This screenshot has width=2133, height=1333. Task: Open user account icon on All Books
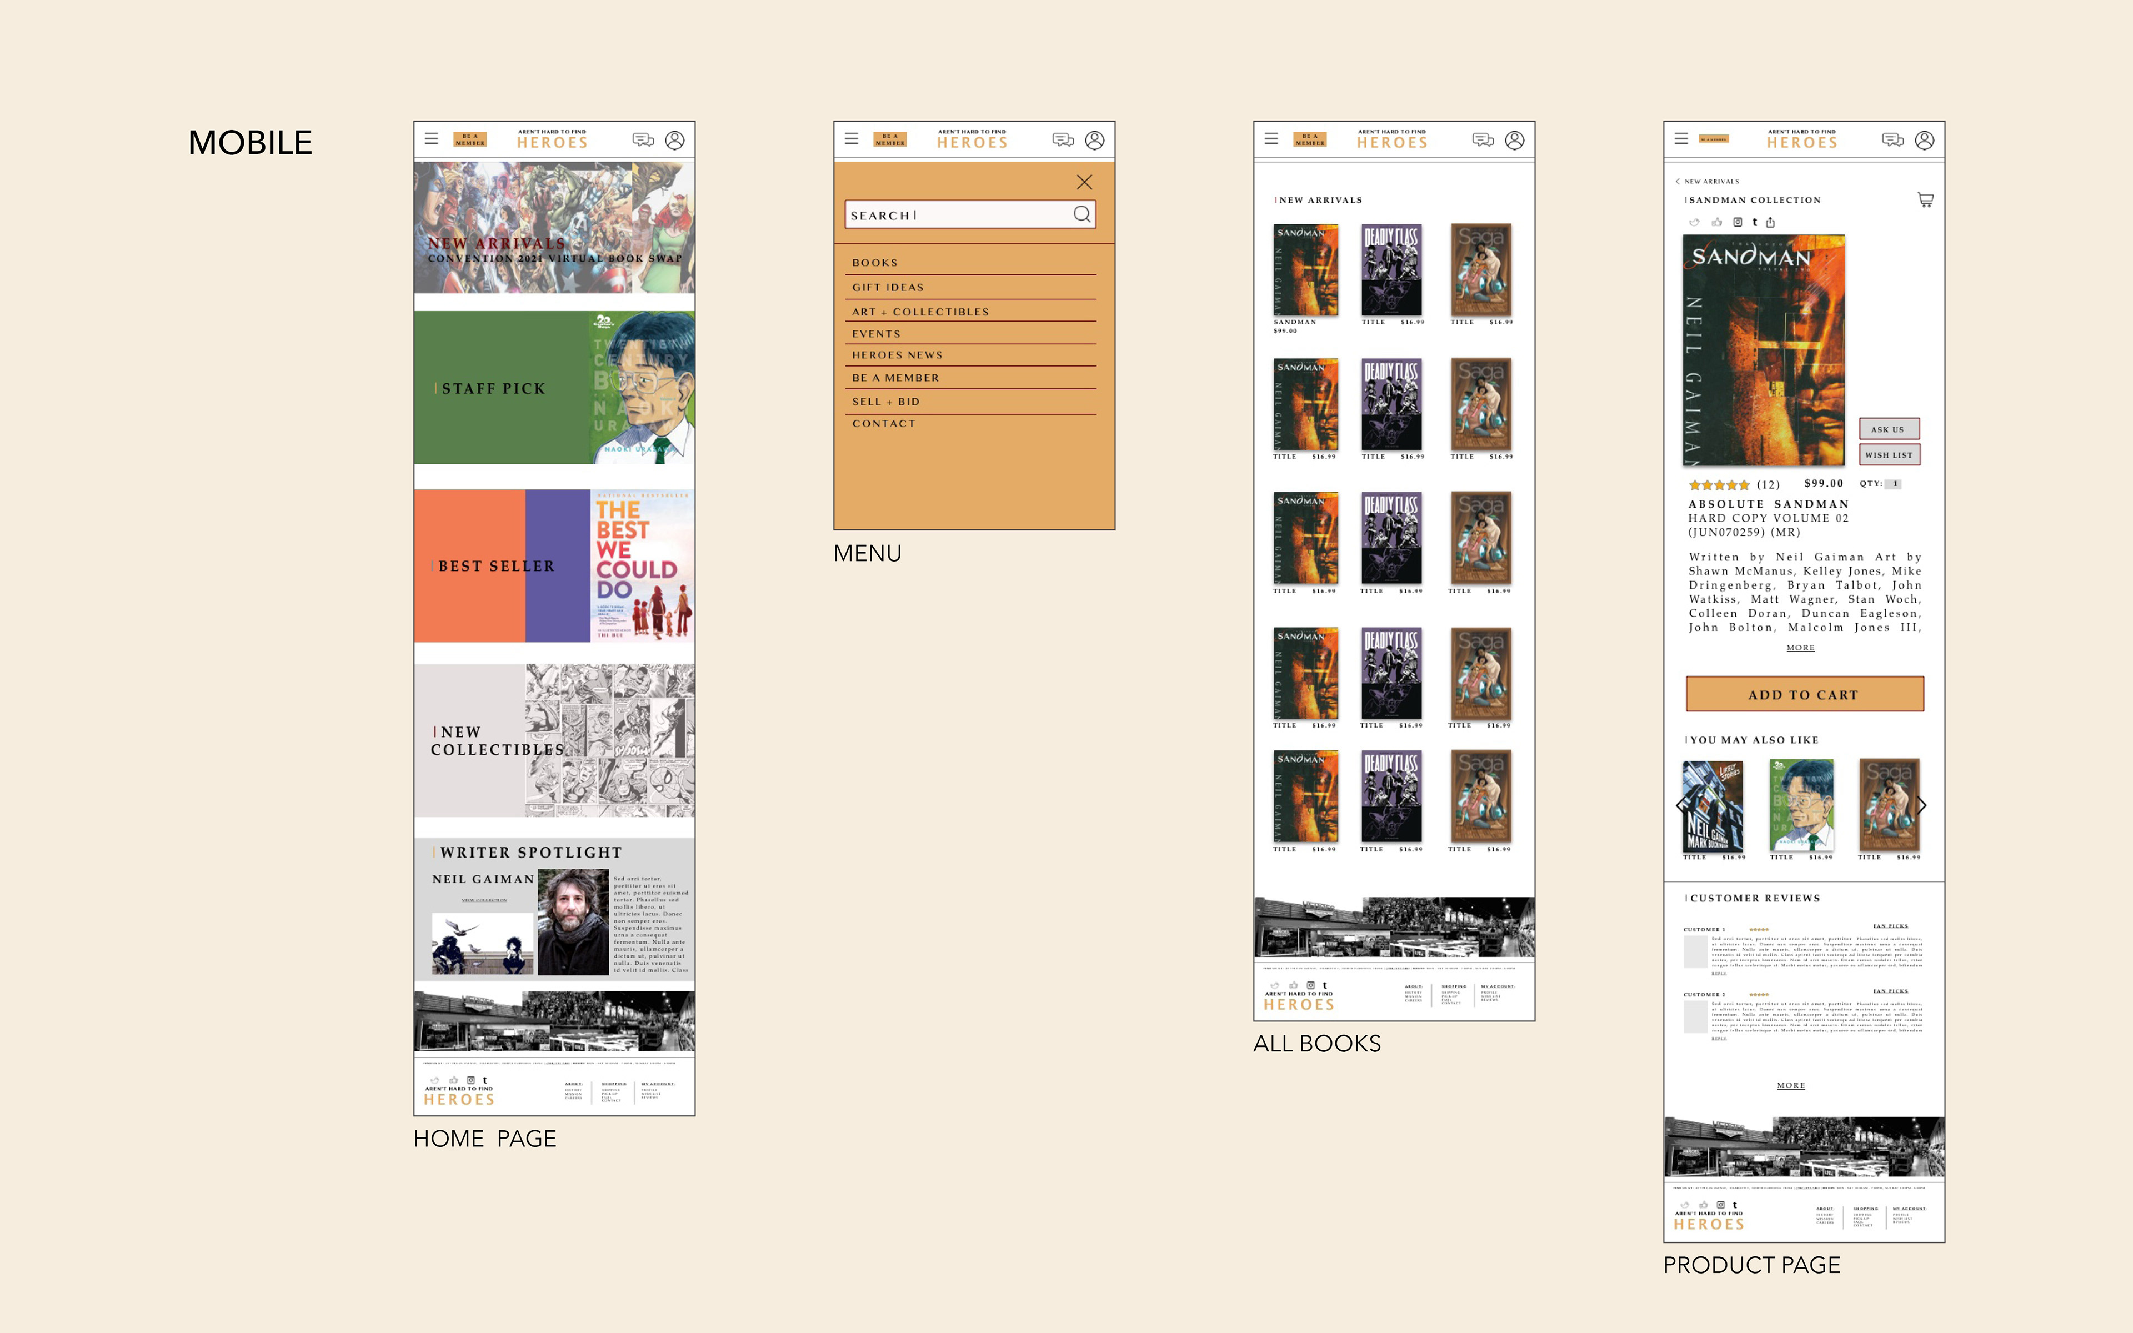tap(1514, 140)
